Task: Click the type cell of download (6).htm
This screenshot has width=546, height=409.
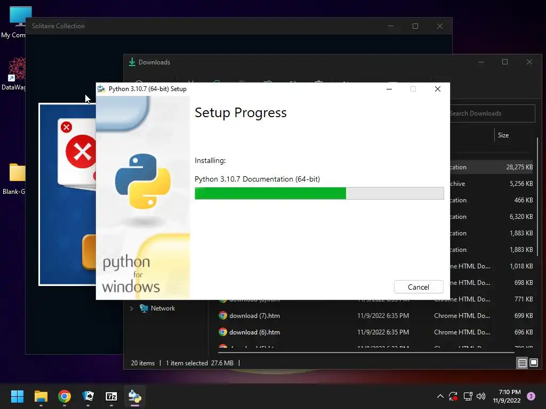Action: [462, 332]
